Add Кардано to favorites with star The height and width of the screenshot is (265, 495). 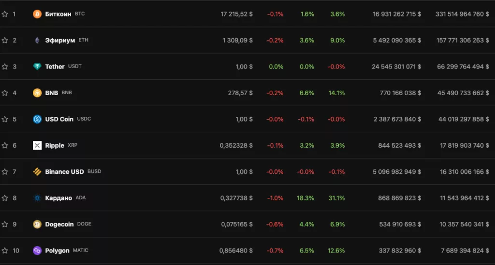pyautogui.click(x=5, y=198)
